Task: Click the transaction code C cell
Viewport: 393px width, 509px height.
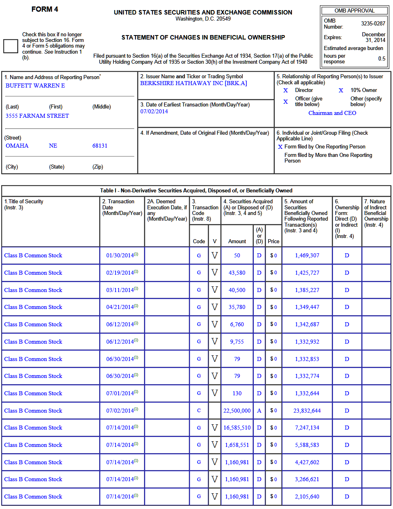Action: click(199, 411)
